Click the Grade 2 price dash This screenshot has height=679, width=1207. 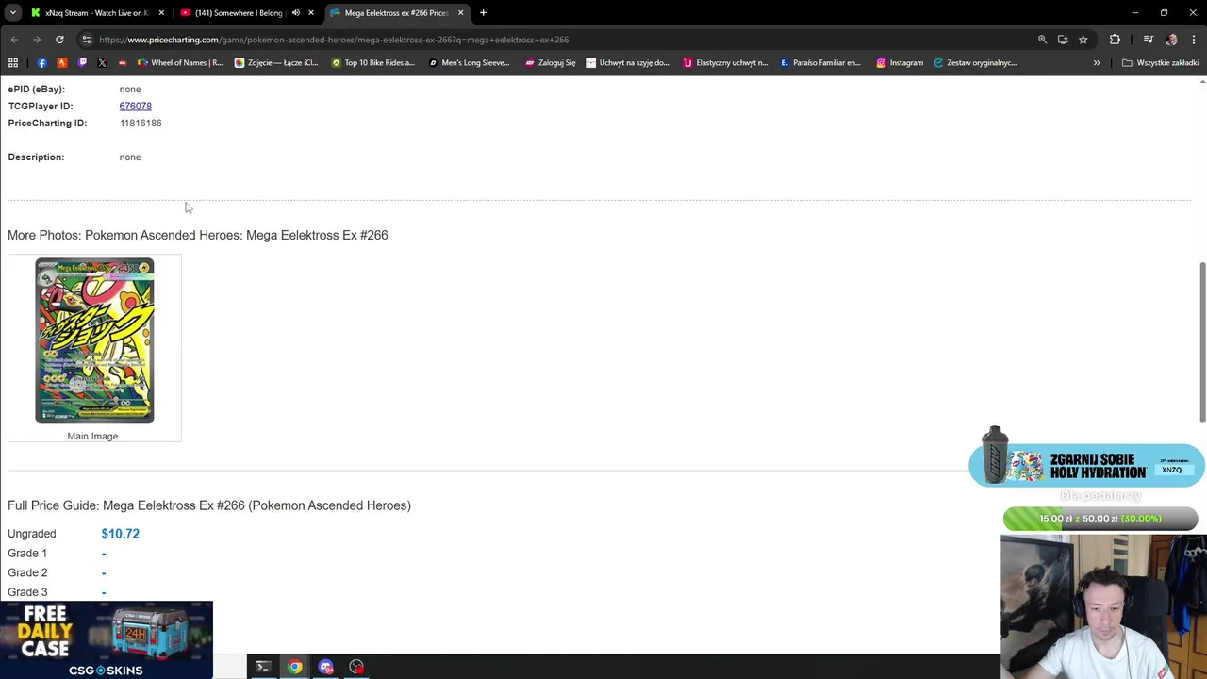point(104,573)
